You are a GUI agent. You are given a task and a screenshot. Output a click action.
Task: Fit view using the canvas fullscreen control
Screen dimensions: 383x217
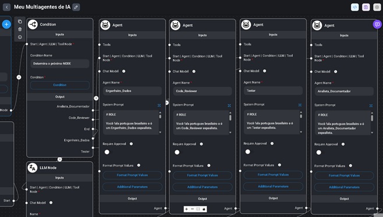pyautogui.click(x=198, y=209)
